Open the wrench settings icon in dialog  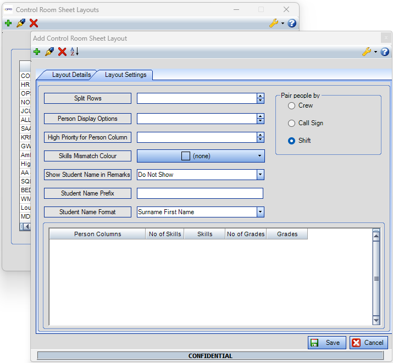tap(367, 52)
